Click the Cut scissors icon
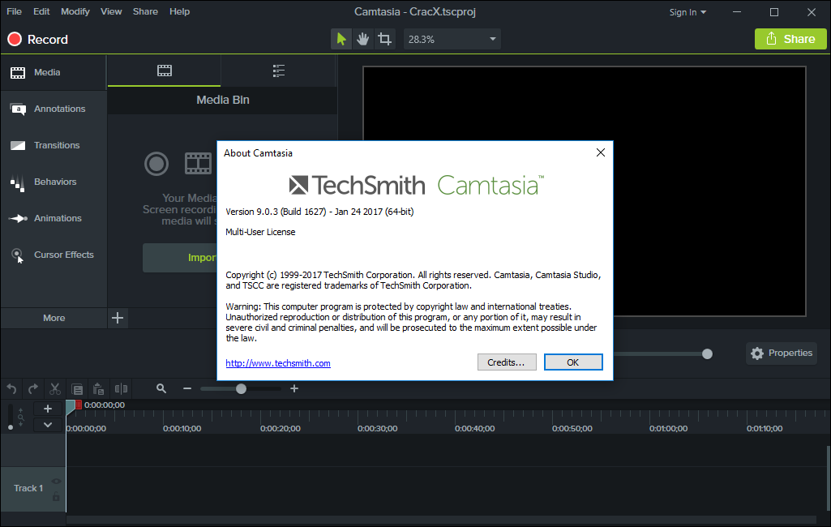Screen dimensions: 831x527 [x=55, y=389]
